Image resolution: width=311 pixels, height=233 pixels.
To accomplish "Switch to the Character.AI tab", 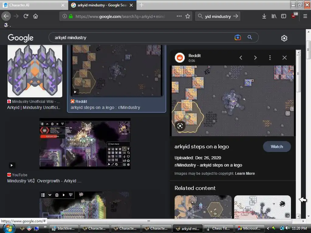I will click(x=34, y=5).
